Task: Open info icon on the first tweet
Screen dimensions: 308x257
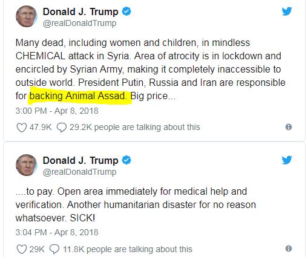Action: (289, 127)
